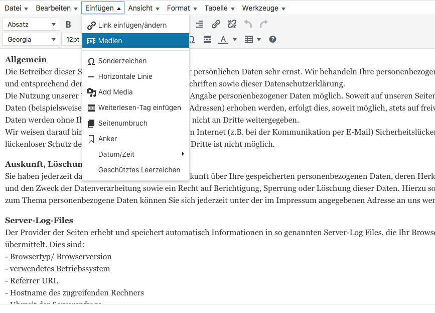The image size is (435, 313).
Task: Click the Allgemein heading in editor
Action: (26, 60)
